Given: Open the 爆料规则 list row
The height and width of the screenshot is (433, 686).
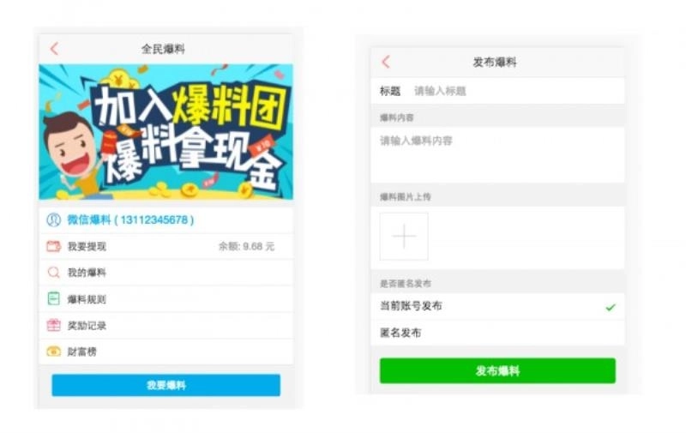Looking at the screenshot, I should click(x=165, y=299).
